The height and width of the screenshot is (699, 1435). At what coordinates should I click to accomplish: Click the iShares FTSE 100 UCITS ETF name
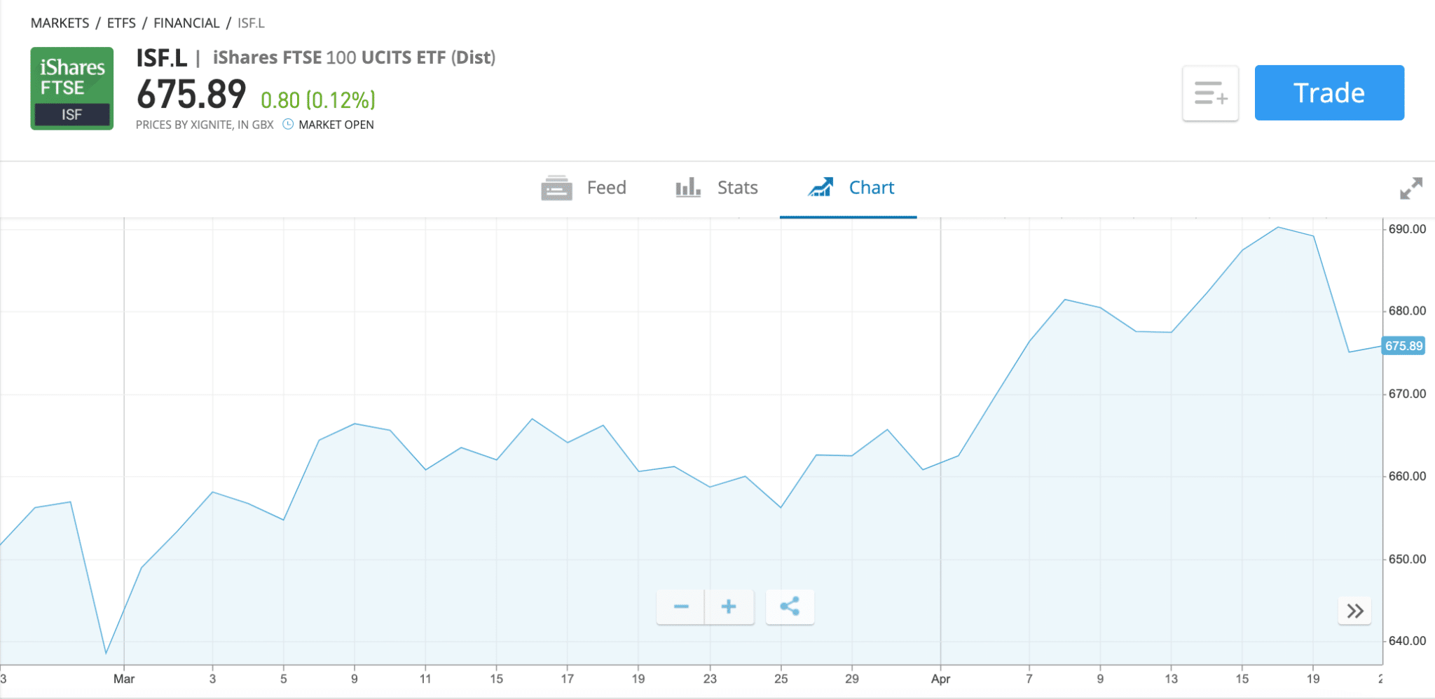pos(354,57)
